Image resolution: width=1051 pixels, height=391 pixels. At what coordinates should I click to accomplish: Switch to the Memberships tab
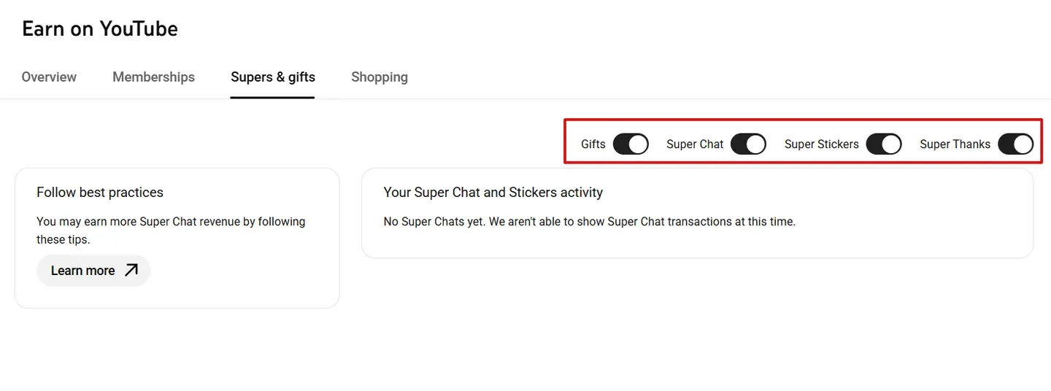click(153, 77)
